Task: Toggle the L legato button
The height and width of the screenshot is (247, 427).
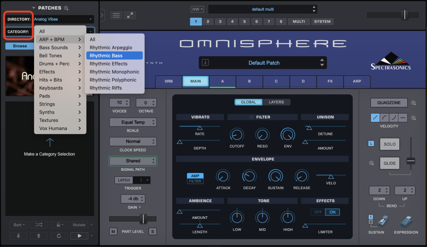Action: (x=371, y=144)
